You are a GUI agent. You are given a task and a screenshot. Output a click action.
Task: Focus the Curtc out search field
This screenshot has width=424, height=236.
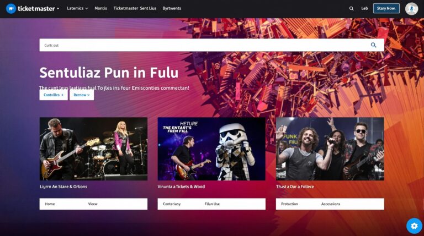211,45
